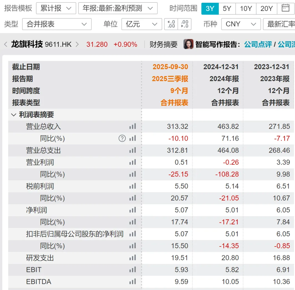Select 研发支出 row label
Screen dimensions: 295x290
point(40,258)
